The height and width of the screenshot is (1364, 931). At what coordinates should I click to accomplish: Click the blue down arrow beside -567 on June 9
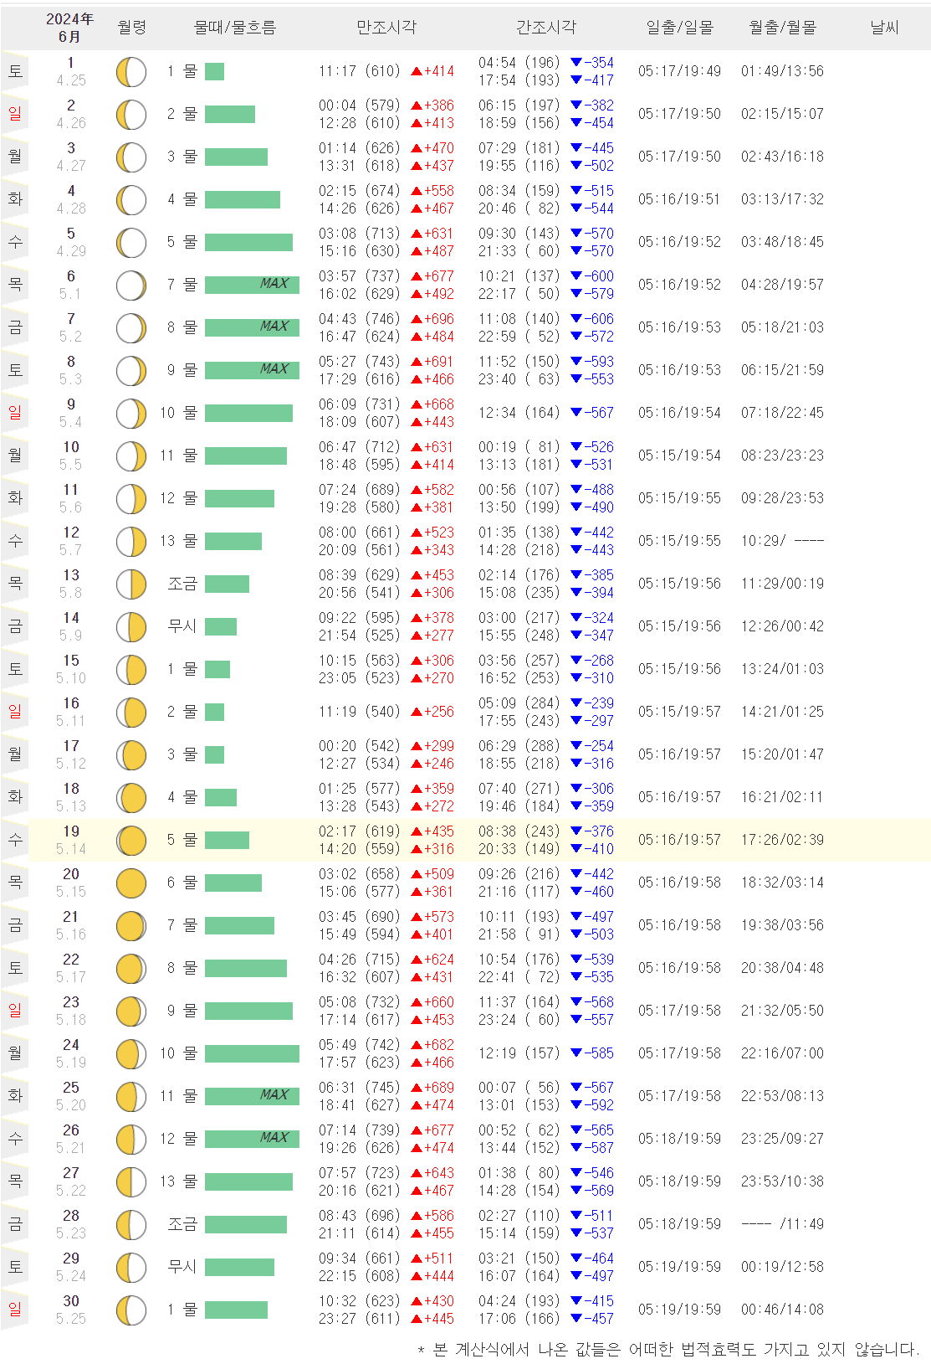576,413
